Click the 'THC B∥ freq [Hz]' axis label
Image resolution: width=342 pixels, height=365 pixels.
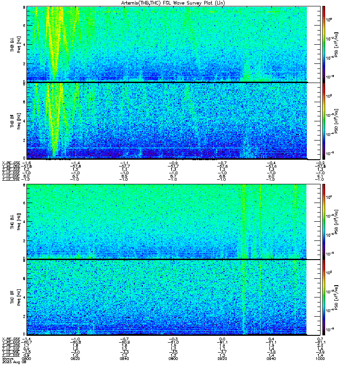tap(16, 297)
